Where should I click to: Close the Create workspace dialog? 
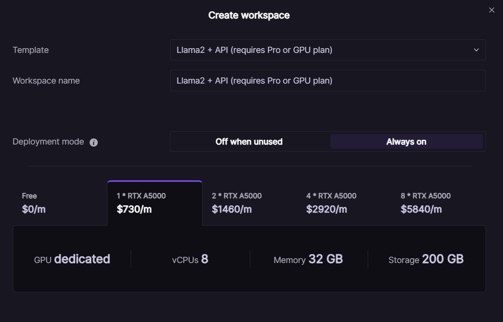492,9
